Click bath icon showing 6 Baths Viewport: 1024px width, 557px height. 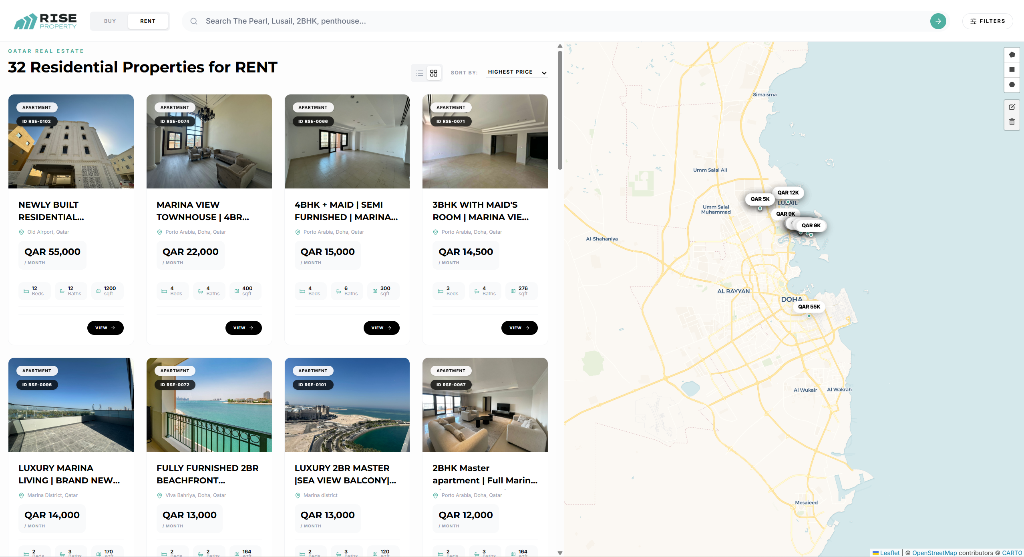[x=339, y=291]
